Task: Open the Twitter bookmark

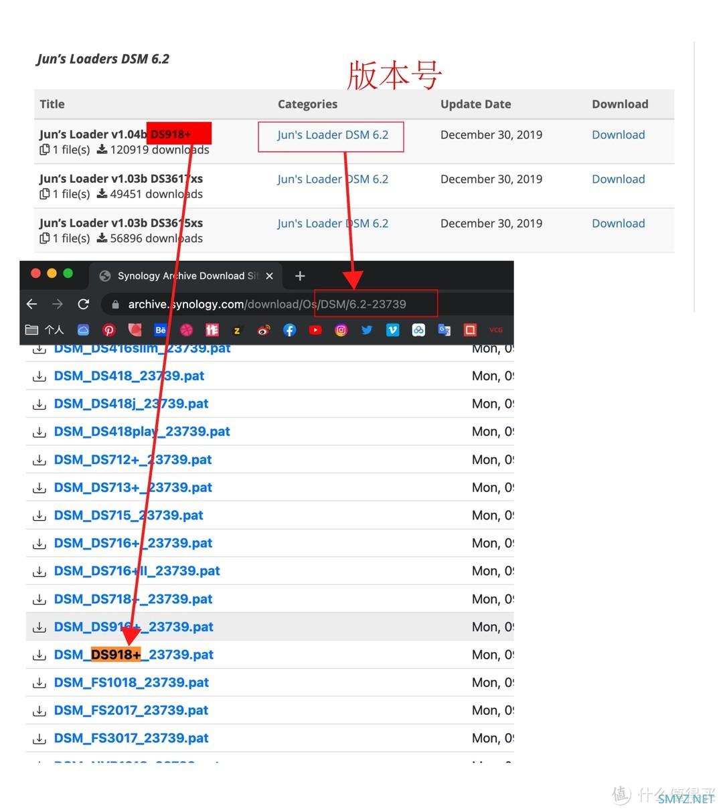Action: 367,329
